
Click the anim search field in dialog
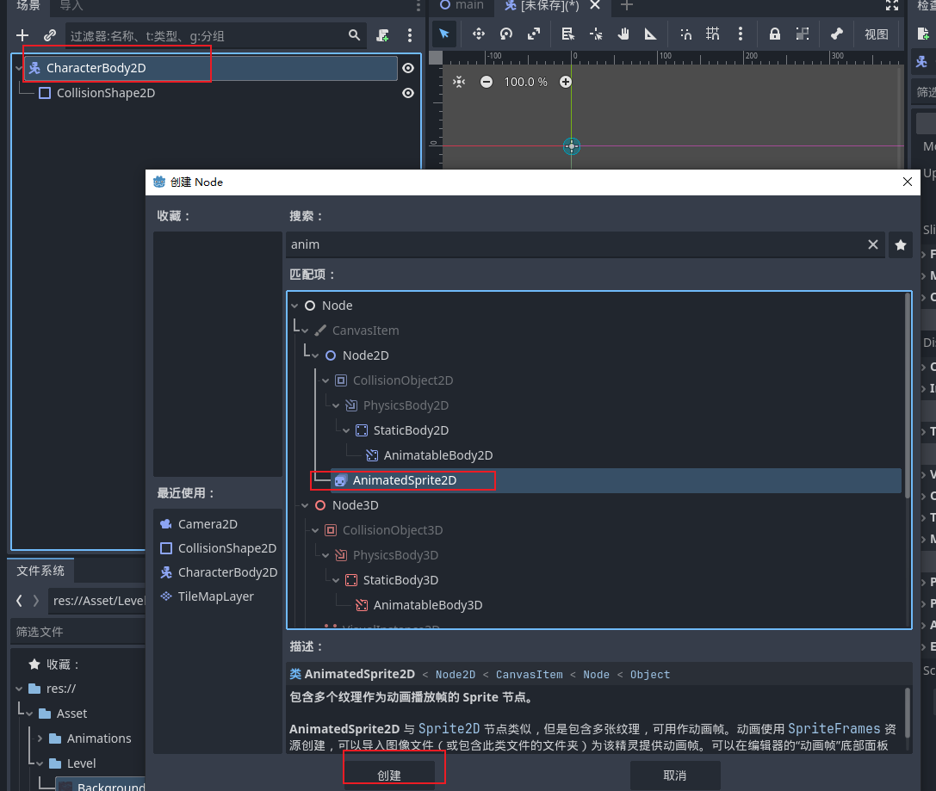[576, 244]
